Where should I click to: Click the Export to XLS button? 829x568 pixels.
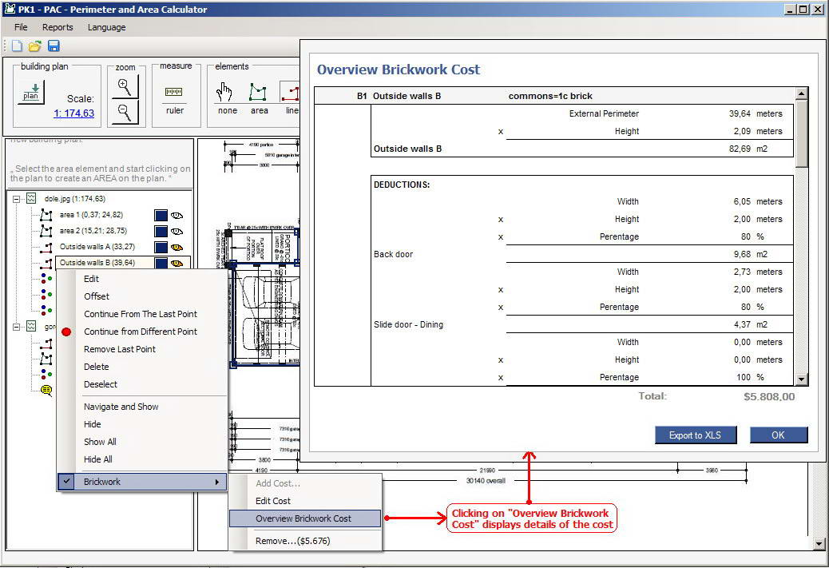696,435
